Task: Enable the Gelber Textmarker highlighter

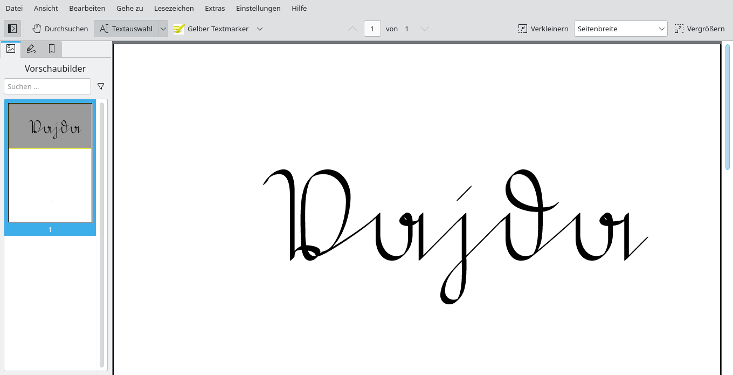Action: coord(211,29)
